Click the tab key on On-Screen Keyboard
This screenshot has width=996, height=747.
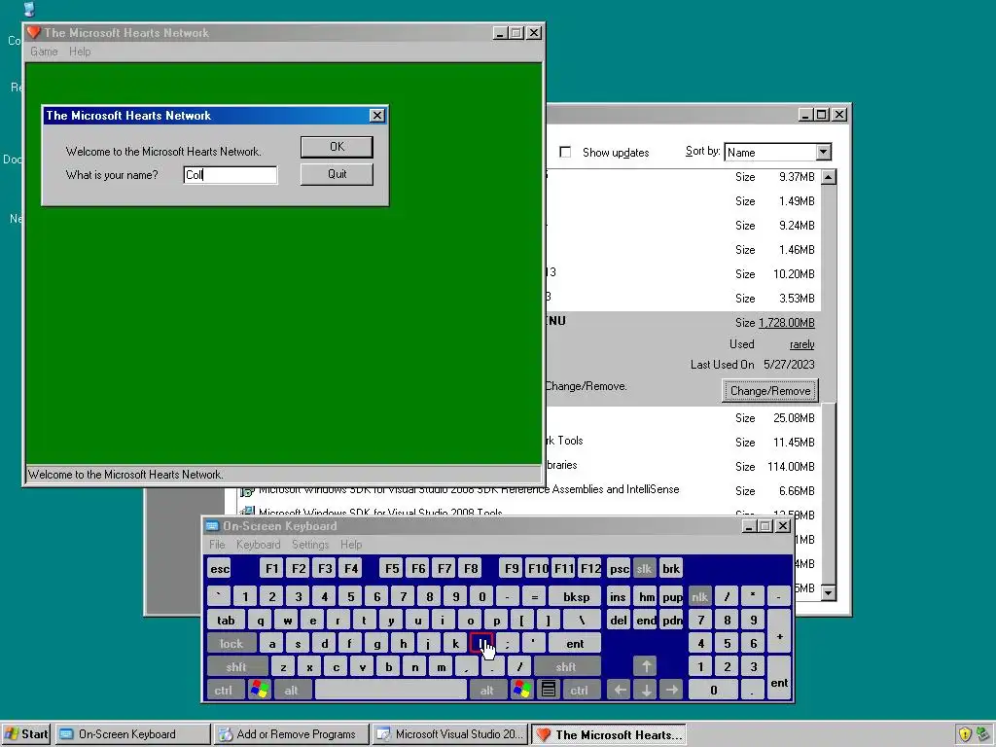(x=226, y=620)
